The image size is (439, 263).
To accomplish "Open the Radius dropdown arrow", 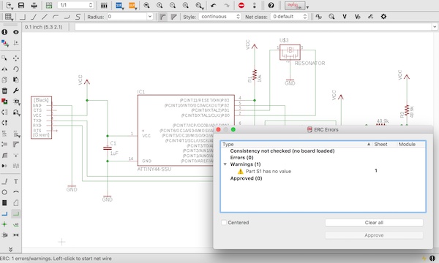I will click(x=150, y=17).
